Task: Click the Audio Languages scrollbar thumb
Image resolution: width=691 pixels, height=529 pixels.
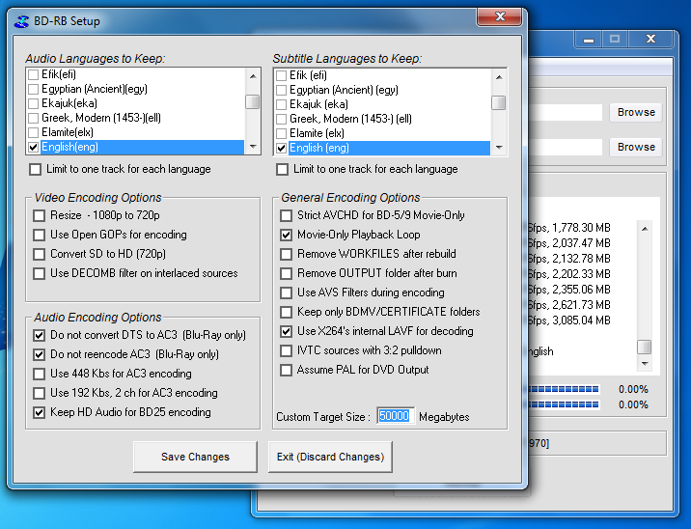Action: coord(253,101)
